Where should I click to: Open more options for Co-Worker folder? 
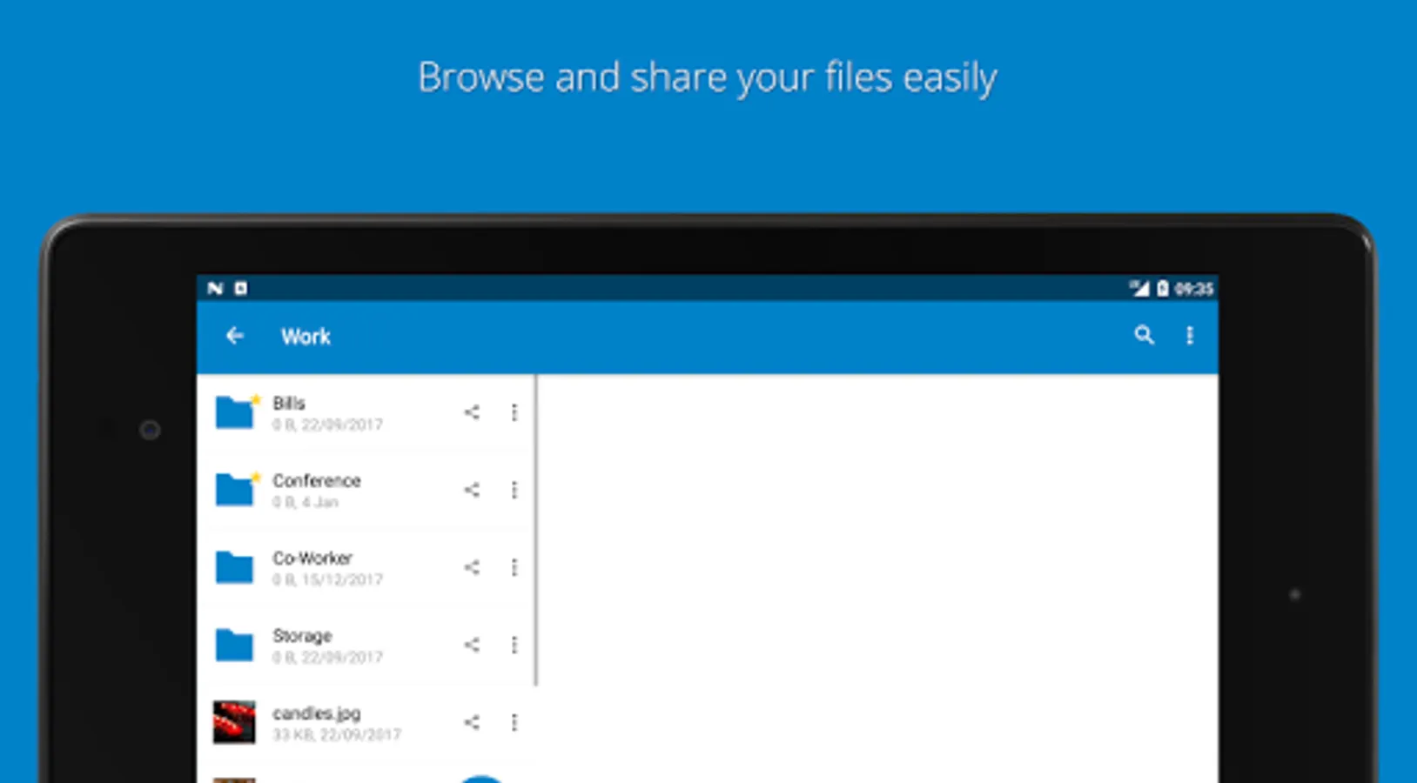[x=514, y=567]
